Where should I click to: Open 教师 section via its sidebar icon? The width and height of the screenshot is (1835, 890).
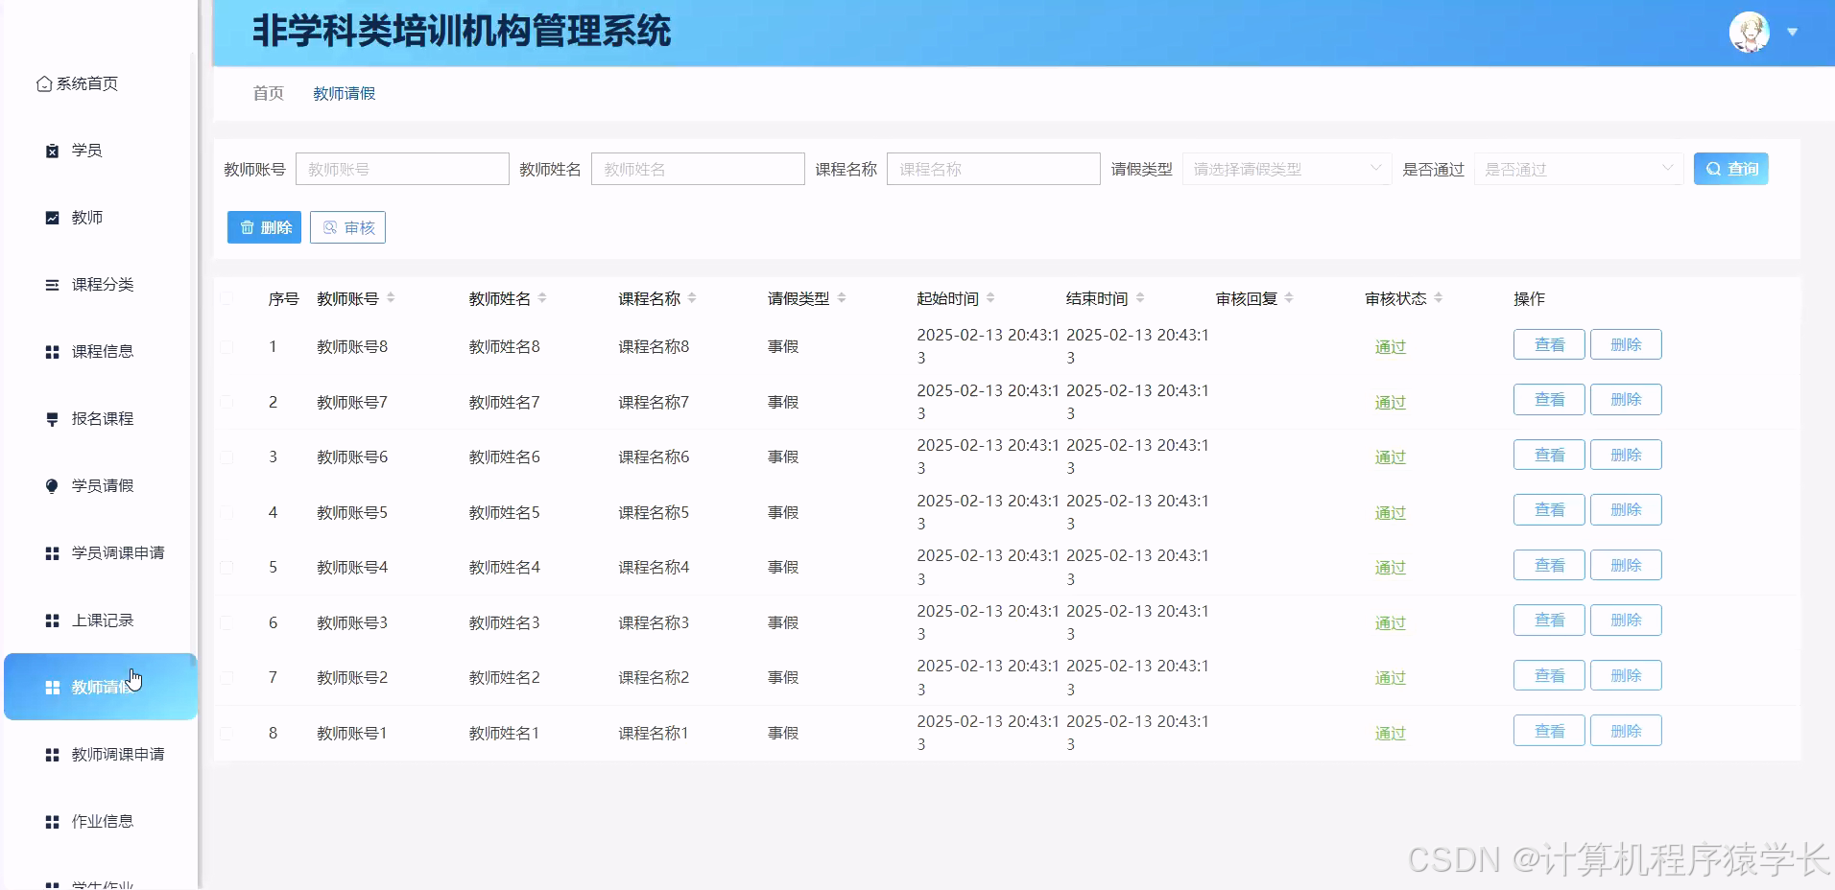(51, 218)
